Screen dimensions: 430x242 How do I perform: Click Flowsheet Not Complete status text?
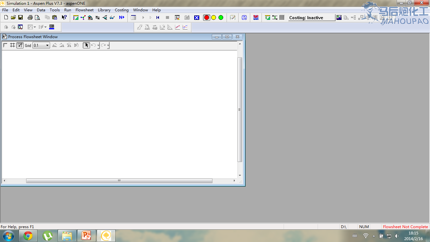coord(405,227)
